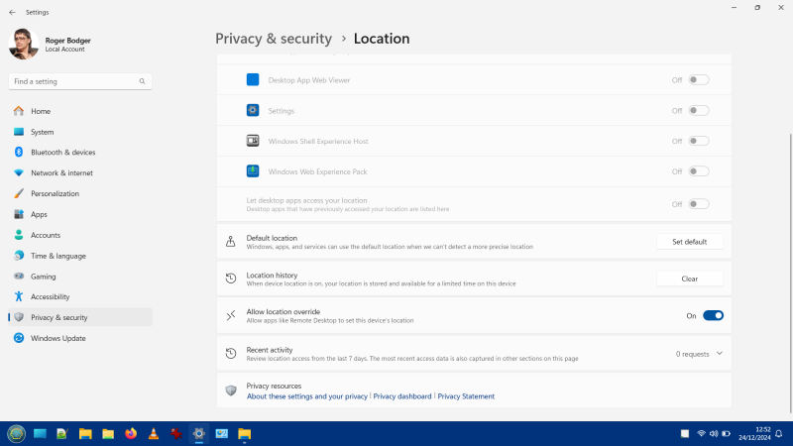Open Time & language settings
The image size is (793, 446).
[x=57, y=256]
